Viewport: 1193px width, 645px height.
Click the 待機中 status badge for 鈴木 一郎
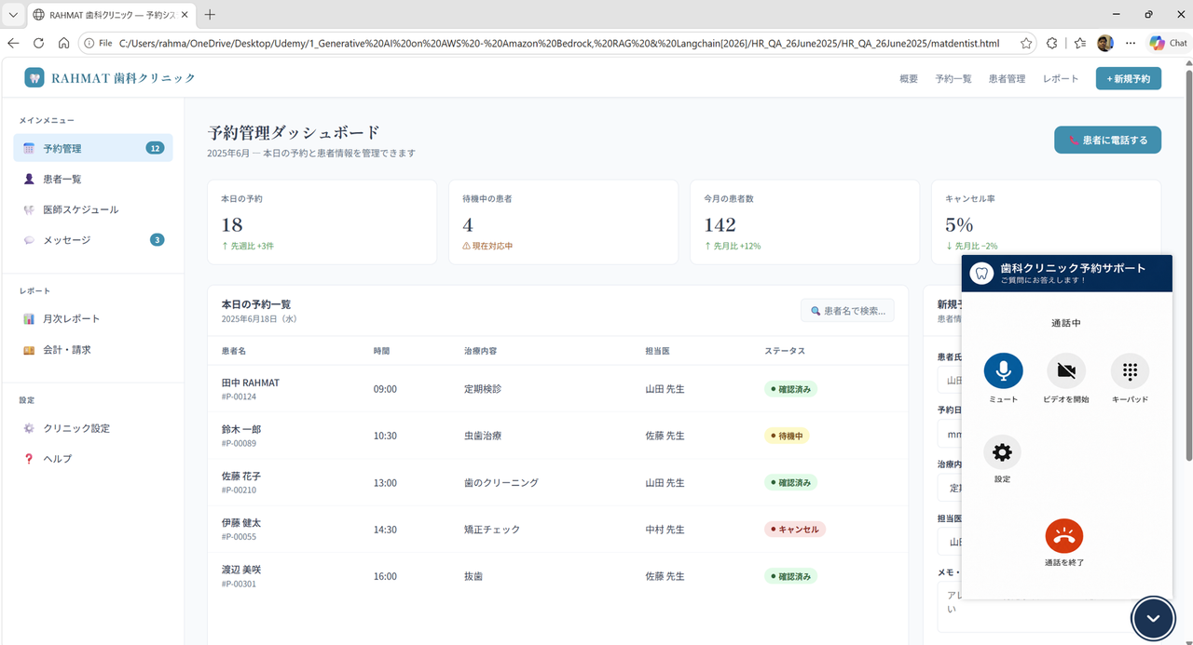pyautogui.click(x=788, y=436)
